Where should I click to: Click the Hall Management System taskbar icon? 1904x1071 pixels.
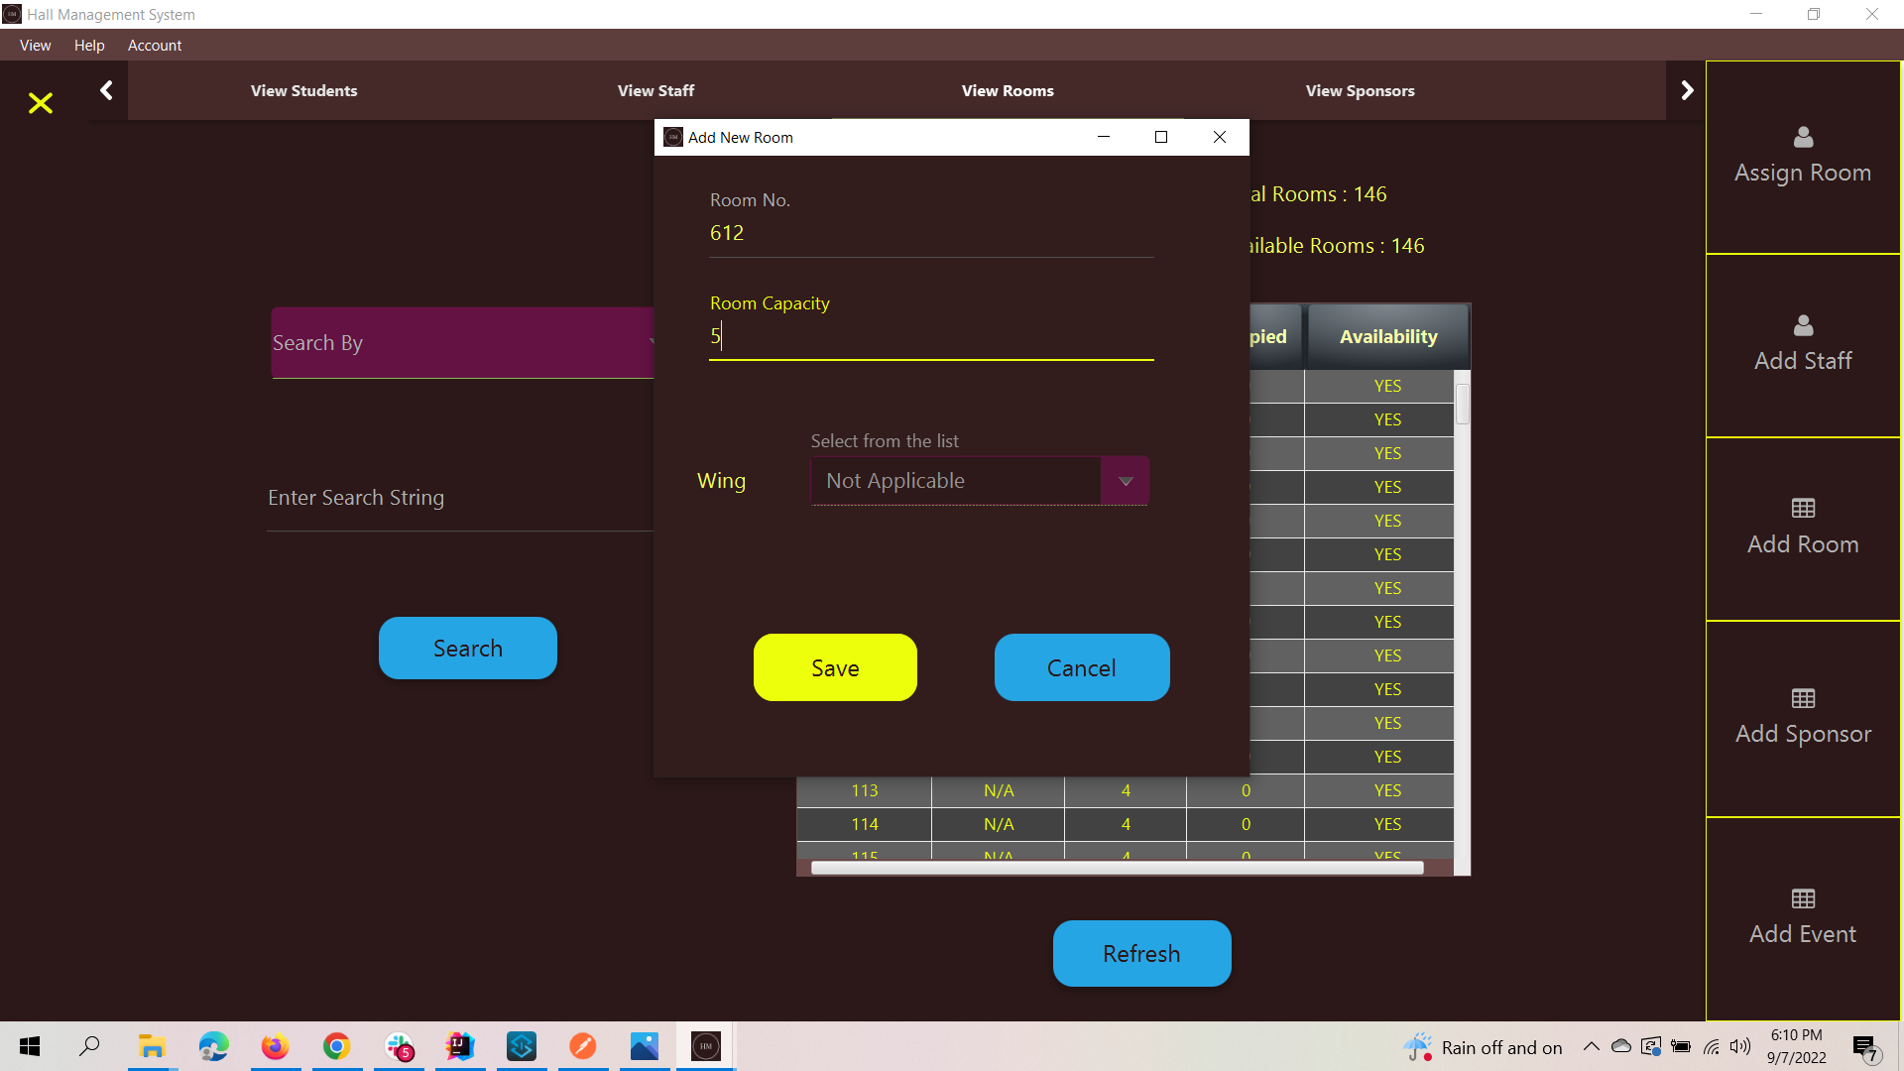click(705, 1046)
